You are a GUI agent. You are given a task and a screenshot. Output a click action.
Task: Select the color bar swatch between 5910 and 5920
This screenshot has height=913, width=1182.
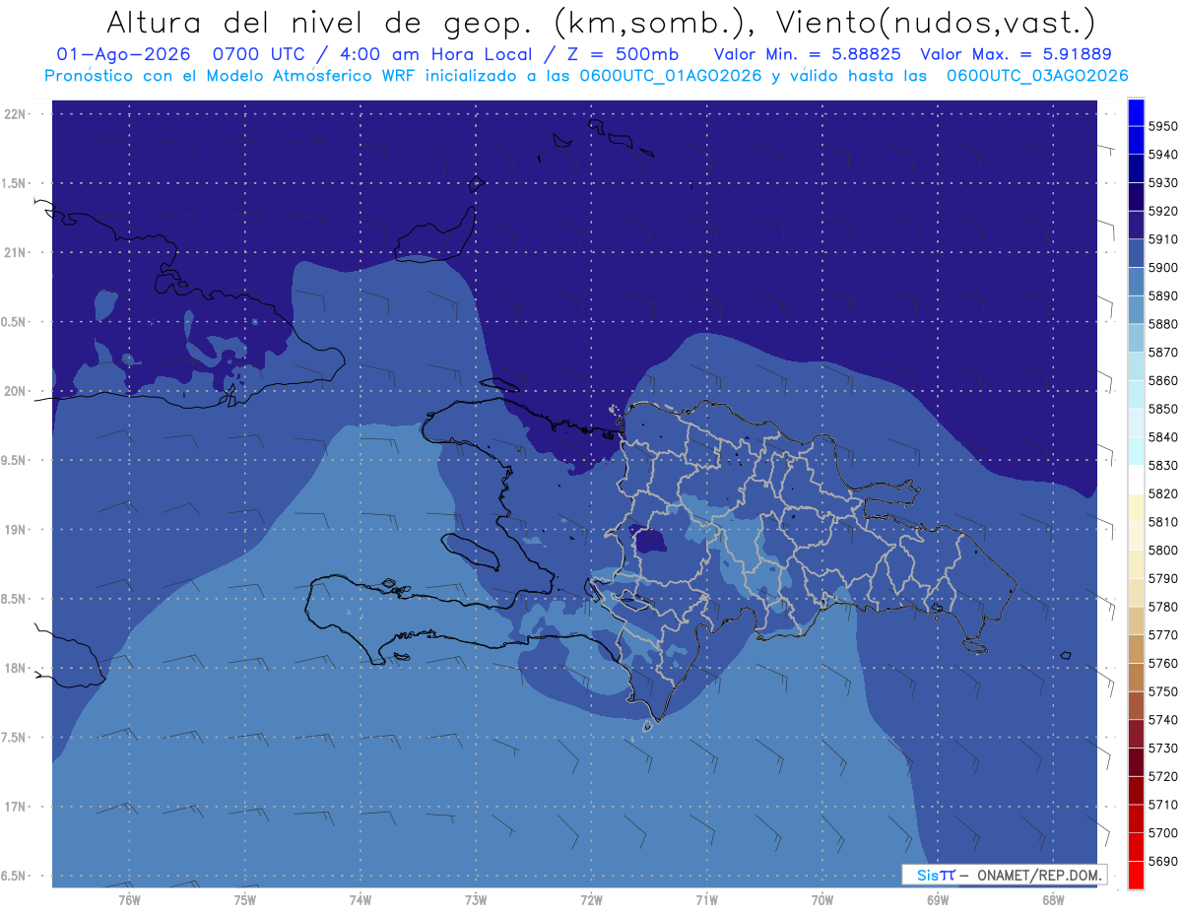pyautogui.click(x=1136, y=225)
